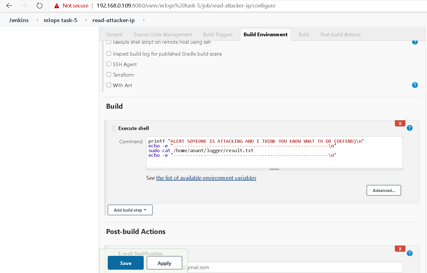427x273 pixels.
Task: Click the Apply button
Action: [x=164, y=263]
